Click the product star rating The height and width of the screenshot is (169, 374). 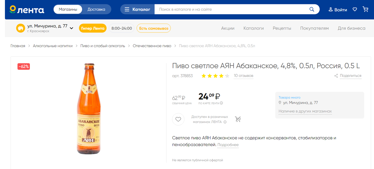[x=215, y=76]
